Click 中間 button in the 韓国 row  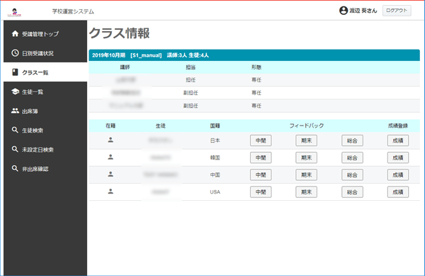(261, 158)
